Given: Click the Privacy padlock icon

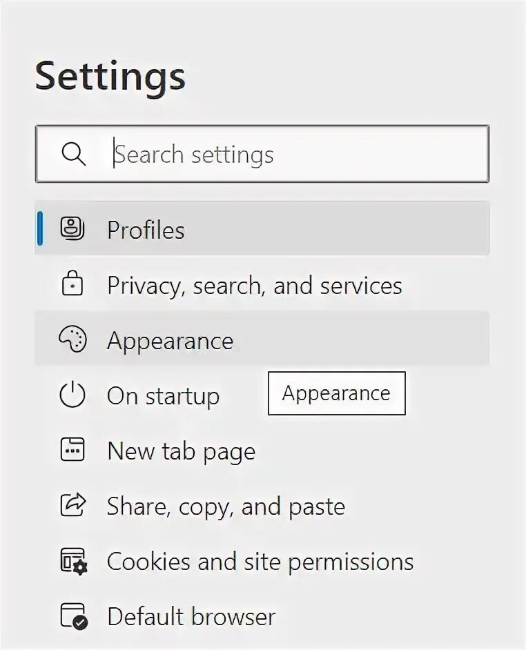Looking at the screenshot, I should click(72, 285).
